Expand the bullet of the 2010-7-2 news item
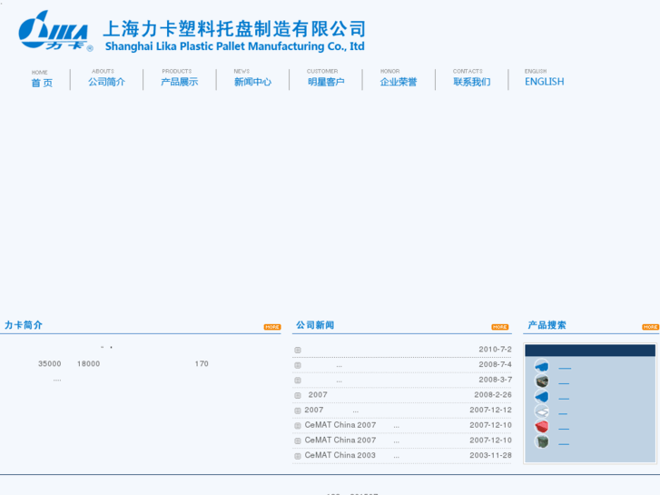This screenshot has width=660, height=495. point(298,350)
